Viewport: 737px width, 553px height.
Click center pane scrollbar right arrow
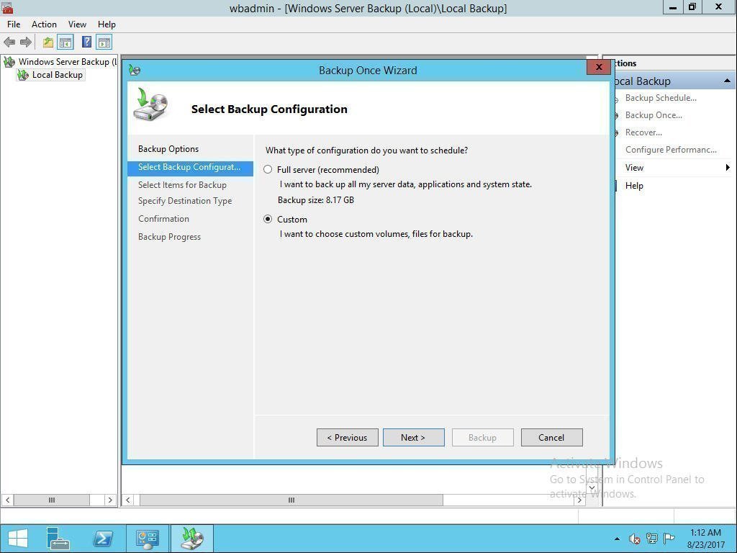pyautogui.click(x=579, y=500)
